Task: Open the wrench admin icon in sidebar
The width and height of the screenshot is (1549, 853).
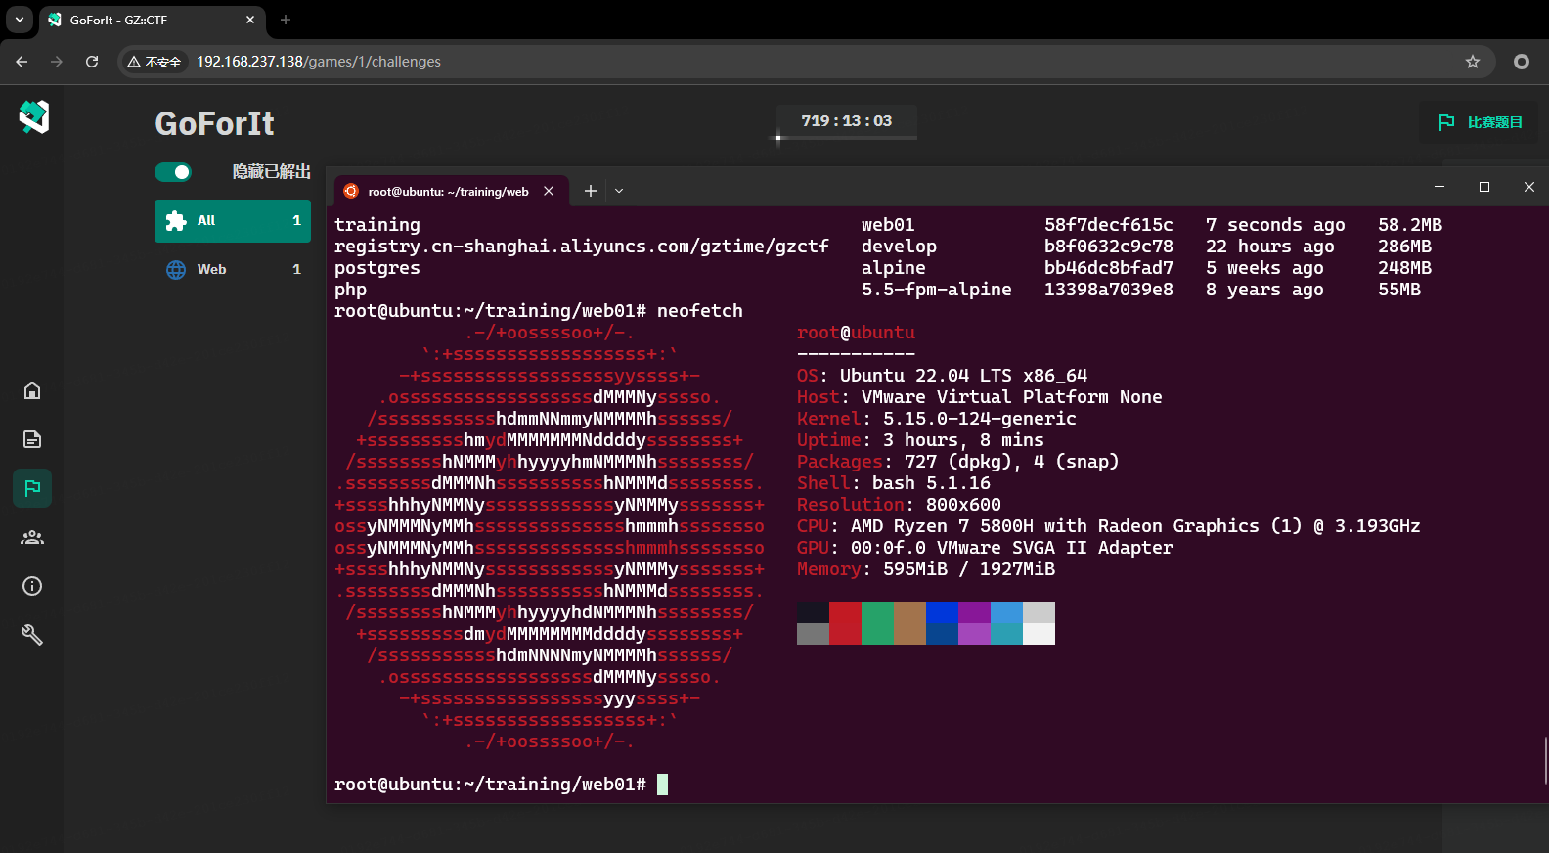Action: click(32, 635)
